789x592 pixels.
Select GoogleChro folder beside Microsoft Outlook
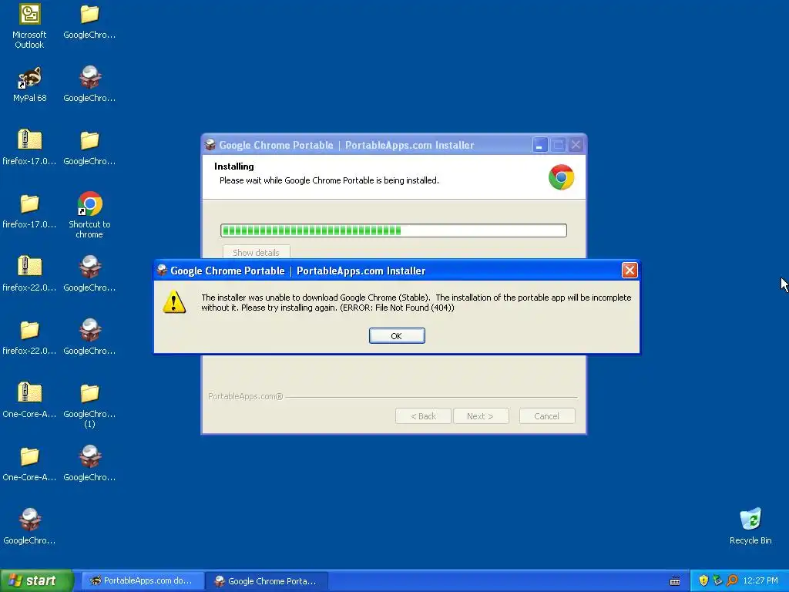[x=89, y=21]
